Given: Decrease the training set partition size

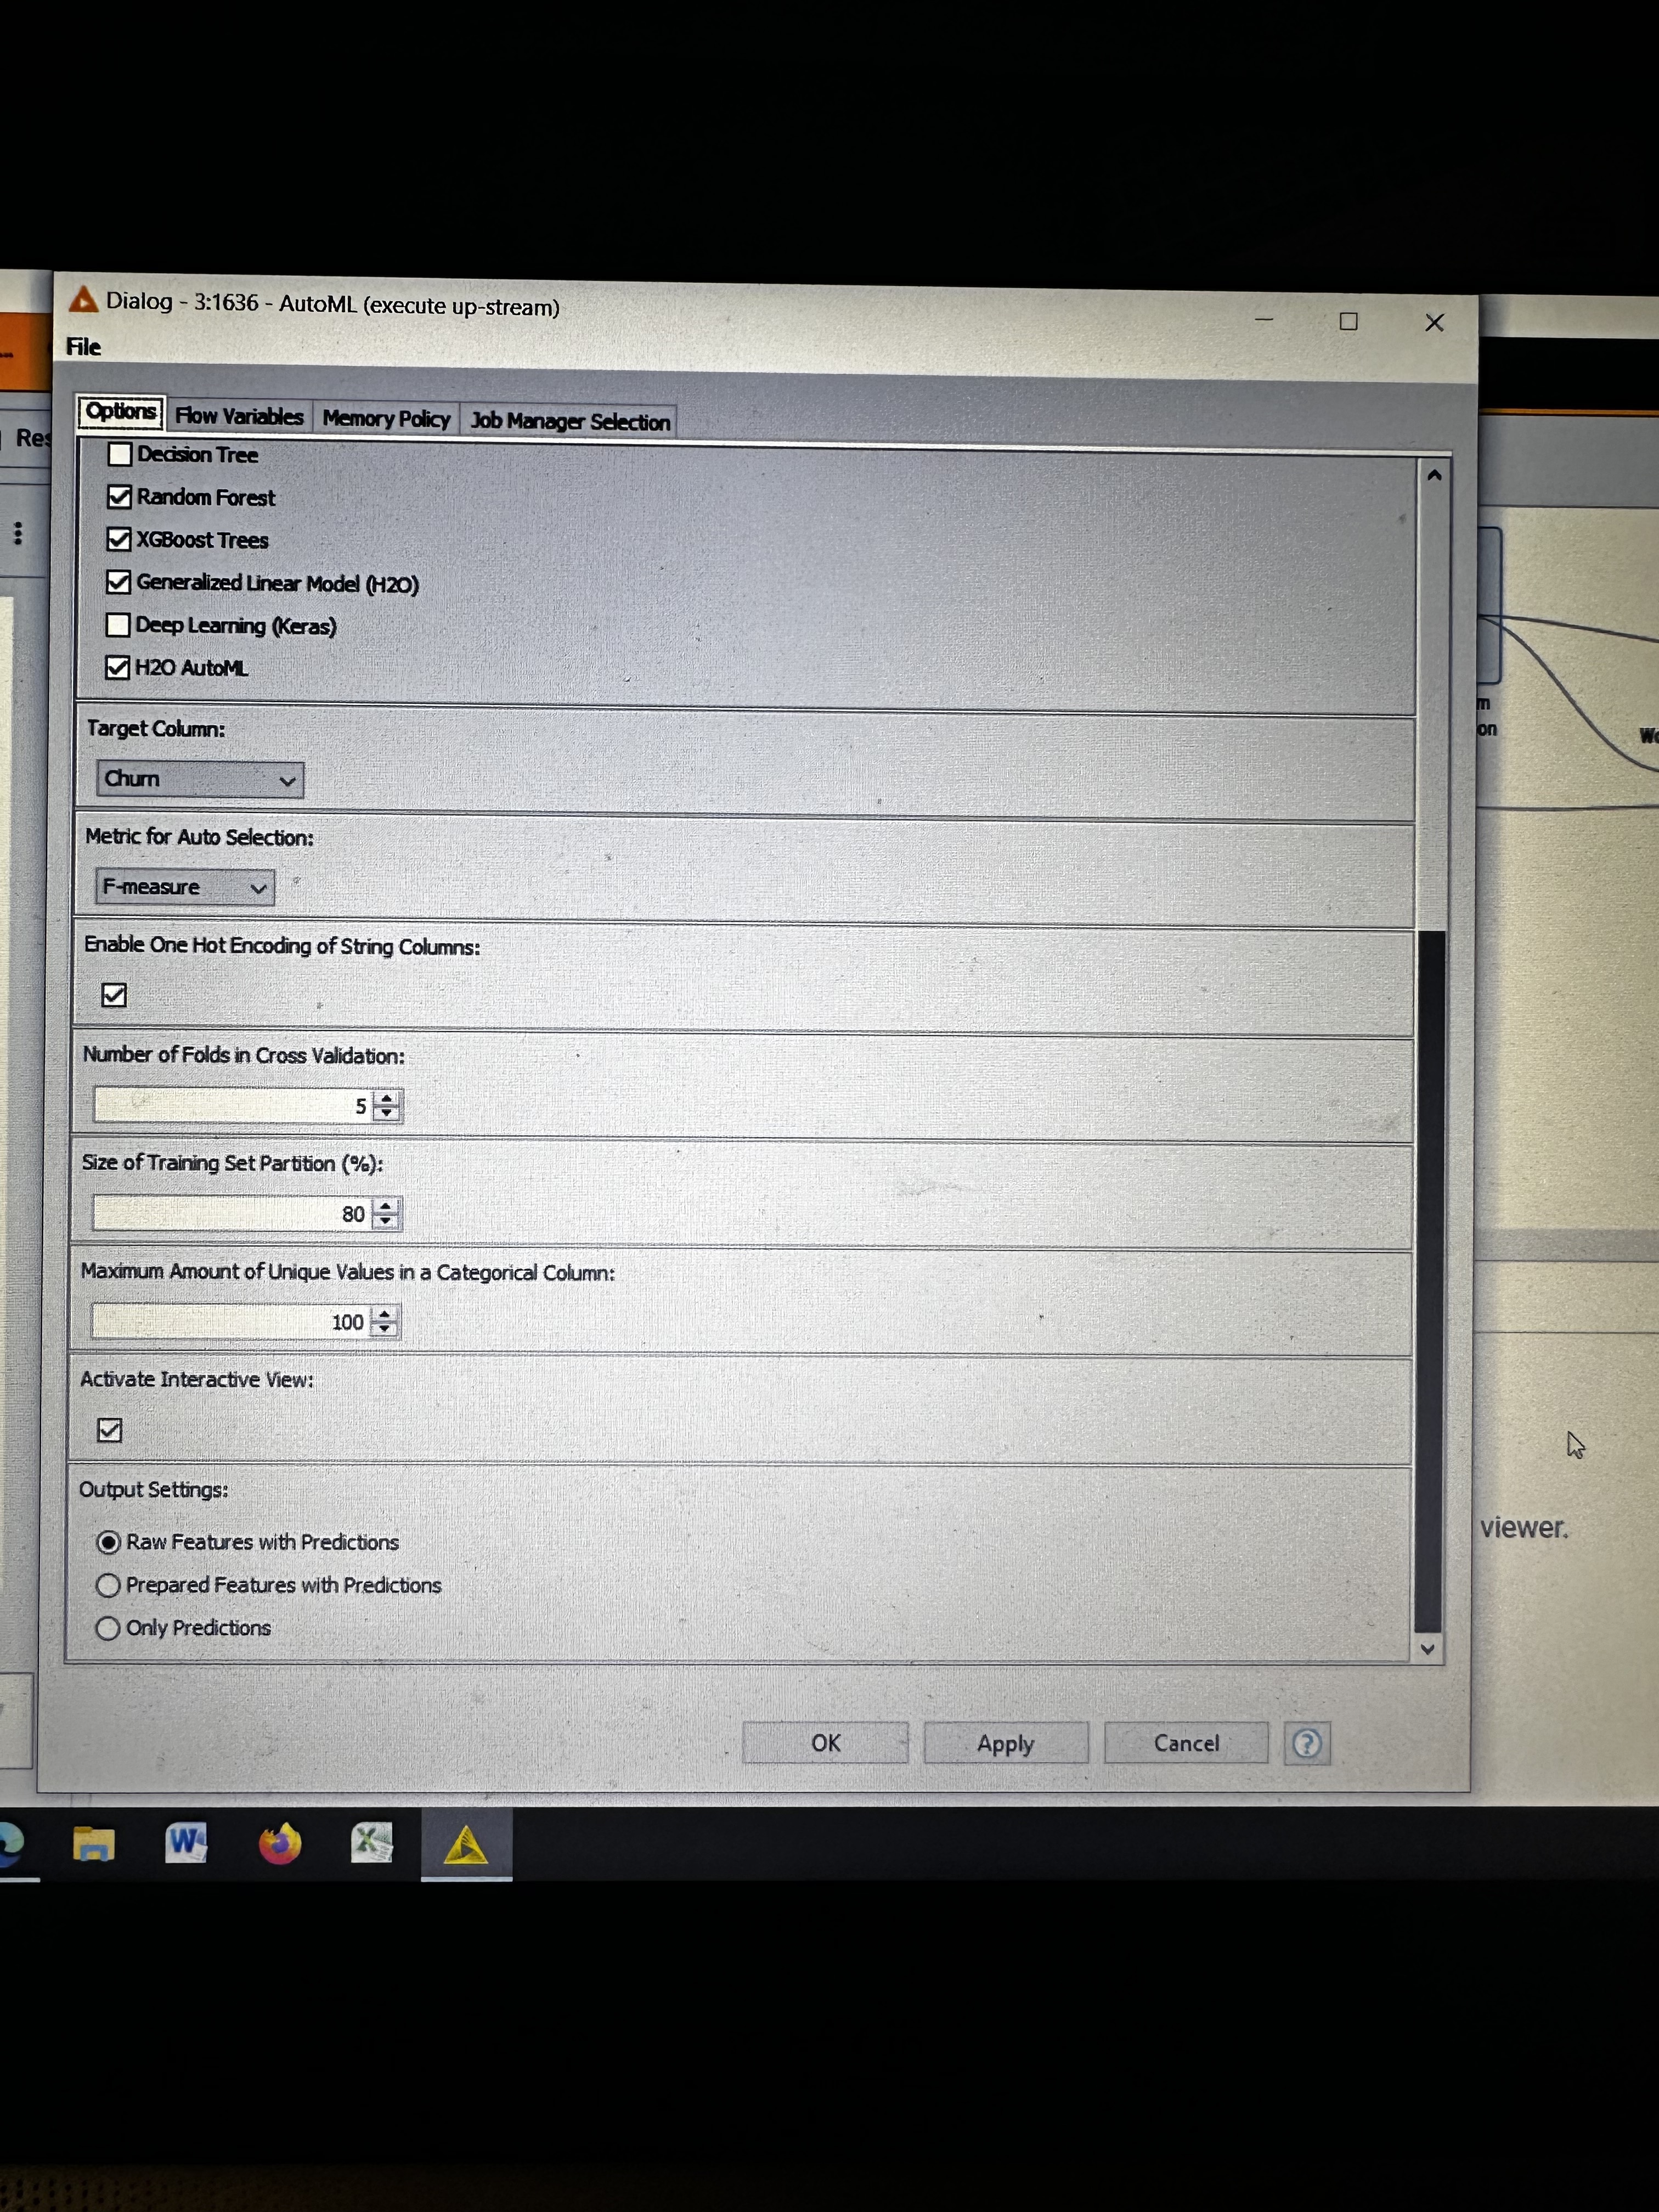Looking at the screenshot, I should pos(386,1221).
